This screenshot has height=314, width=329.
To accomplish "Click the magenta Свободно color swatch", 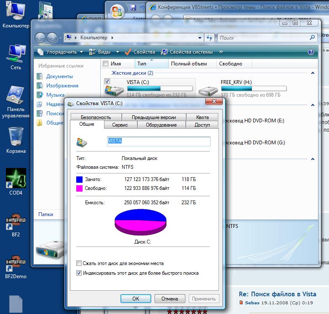I will 79,188.
